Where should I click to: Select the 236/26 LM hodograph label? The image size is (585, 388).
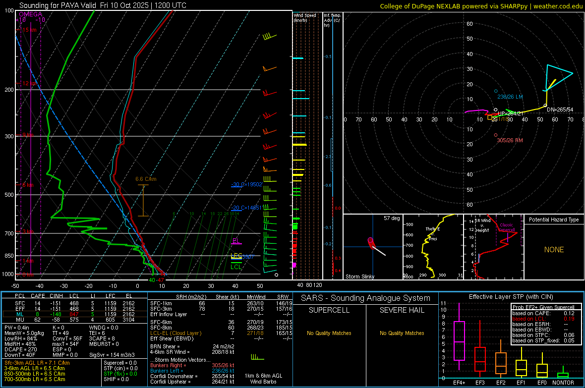pos(510,97)
